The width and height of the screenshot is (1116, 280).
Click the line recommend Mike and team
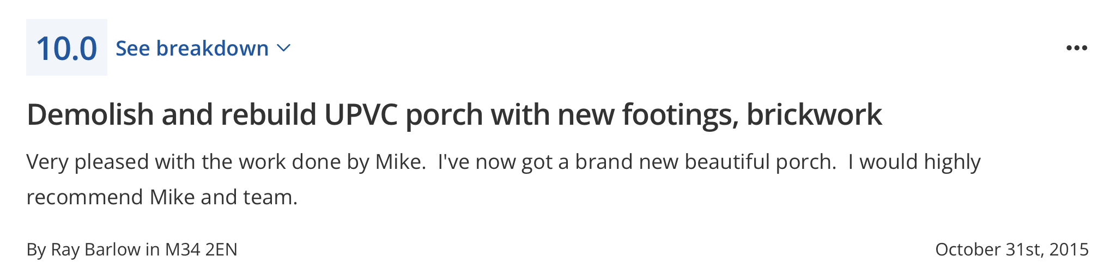(x=162, y=197)
